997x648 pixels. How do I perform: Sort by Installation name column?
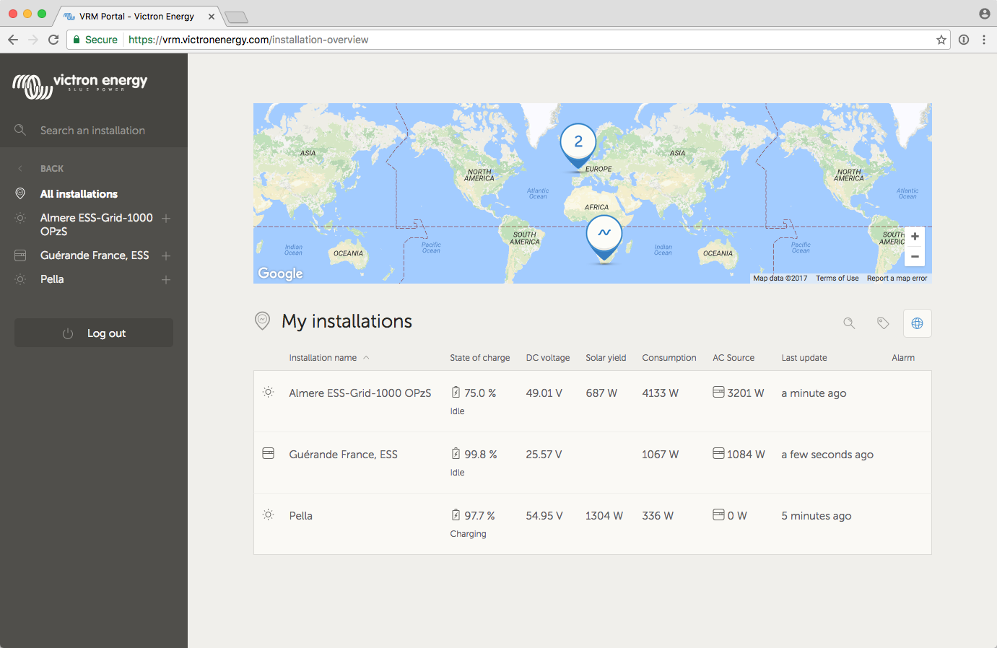pyautogui.click(x=323, y=358)
